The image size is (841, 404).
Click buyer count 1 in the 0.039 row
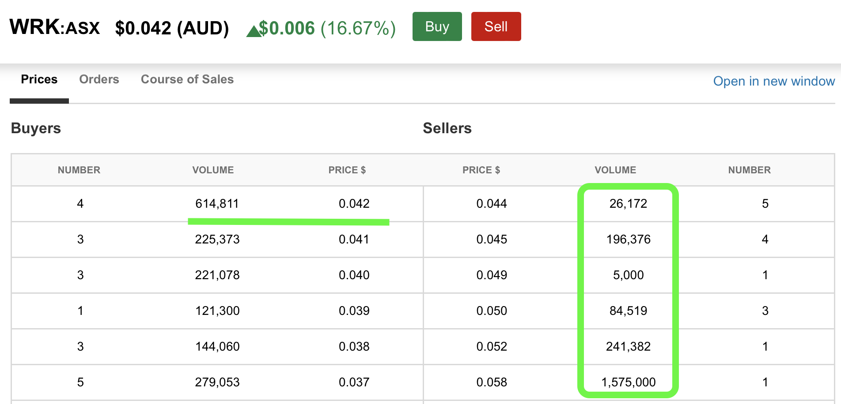(80, 311)
